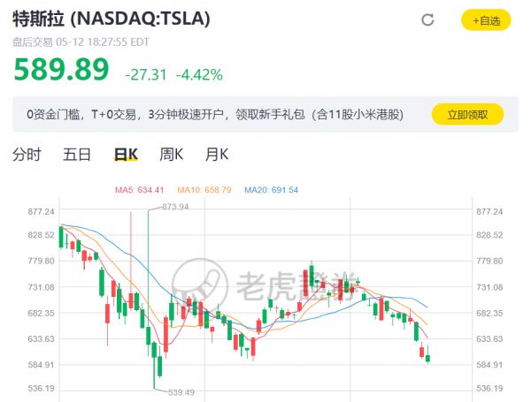Screen dimensions: 531x402
Task: Click the 539.49 low price marker on chart
Action: 180,392
